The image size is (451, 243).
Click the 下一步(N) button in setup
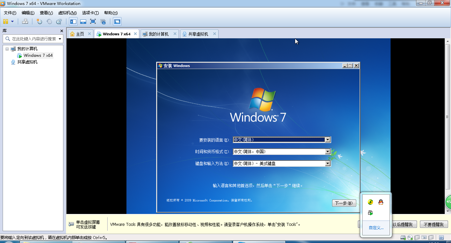tap(344, 203)
